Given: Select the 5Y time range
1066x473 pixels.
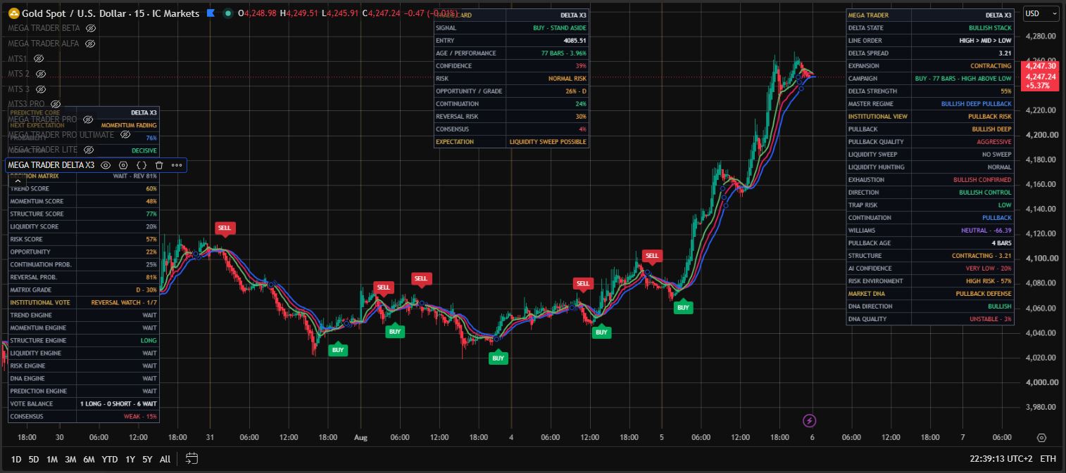Looking at the screenshot, I should tap(147, 459).
